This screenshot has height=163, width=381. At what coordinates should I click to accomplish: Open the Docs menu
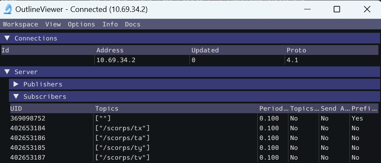[x=133, y=24]
